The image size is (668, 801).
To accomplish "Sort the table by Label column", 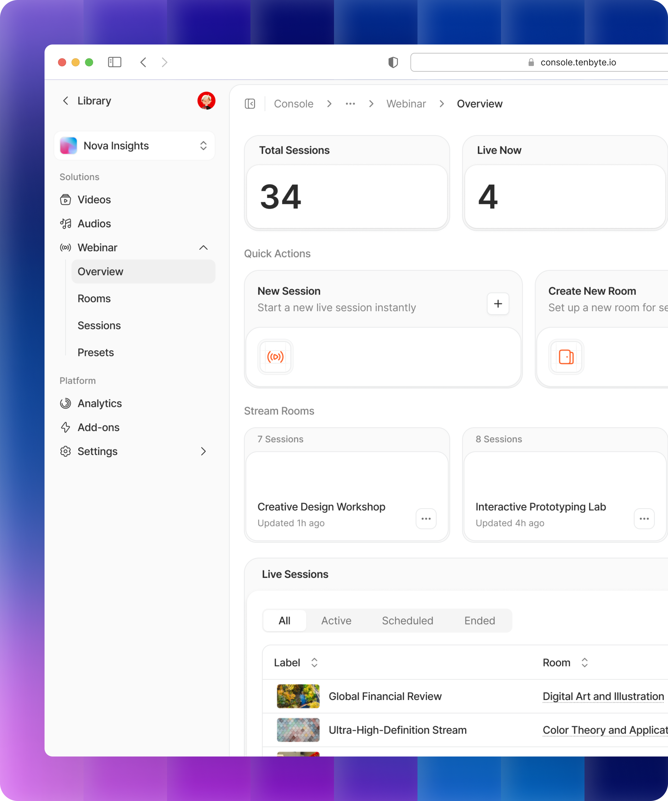I will coord(314,662).
